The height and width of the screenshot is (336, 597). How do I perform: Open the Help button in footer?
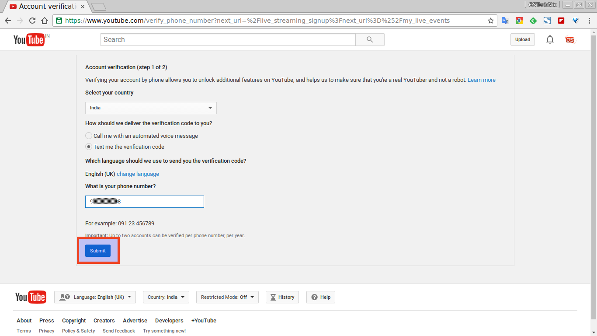(321, 297)
